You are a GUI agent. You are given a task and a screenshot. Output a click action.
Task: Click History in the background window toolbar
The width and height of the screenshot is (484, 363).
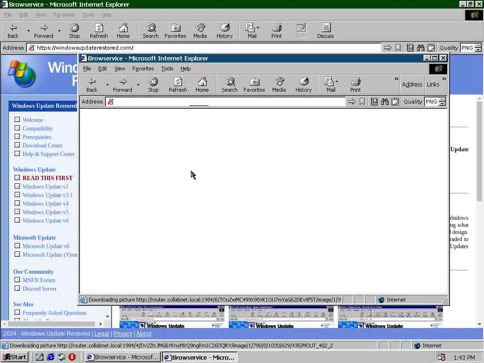point(225,31)
